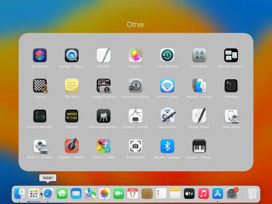Open Reminders from the Dock
This screenshot has height=204, width=272.
click(161, 193)
